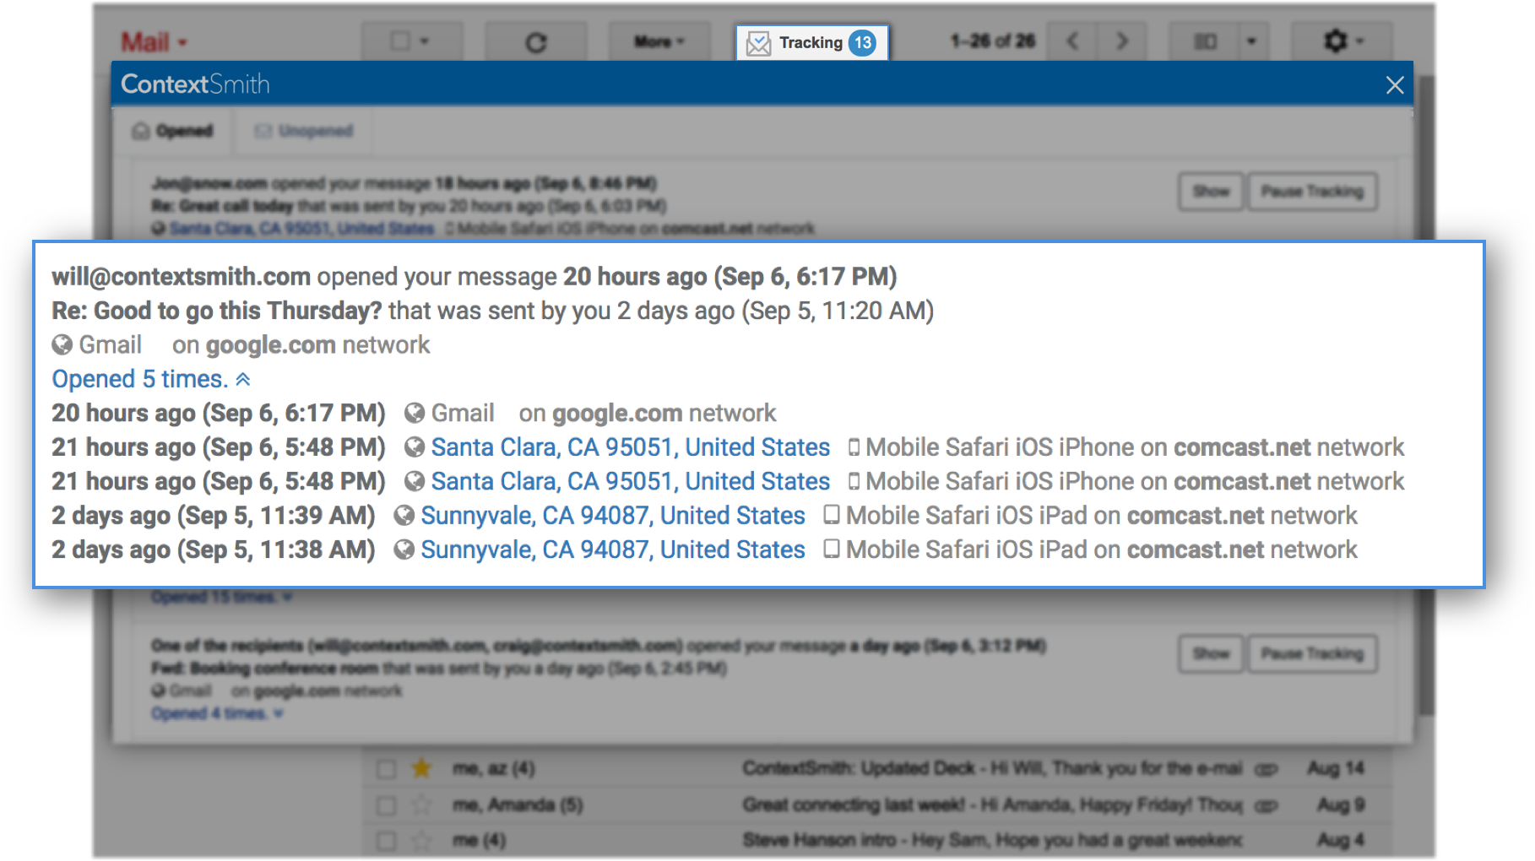Star the Great connecting last week email

pyautogui.click(x=422, y=804)
